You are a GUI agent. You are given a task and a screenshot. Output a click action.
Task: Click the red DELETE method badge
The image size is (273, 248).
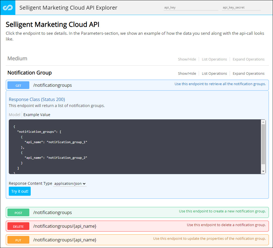point(18,226)
